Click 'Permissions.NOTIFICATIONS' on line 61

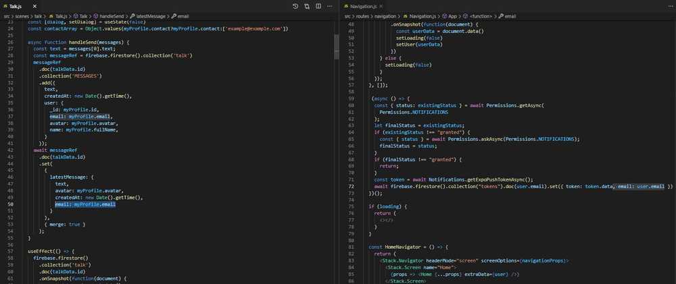[x=414, y=112]
